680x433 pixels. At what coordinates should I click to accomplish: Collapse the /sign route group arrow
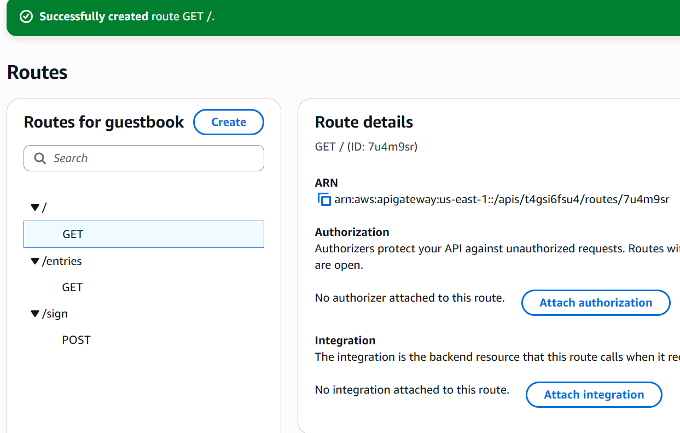tap(35, 314)
